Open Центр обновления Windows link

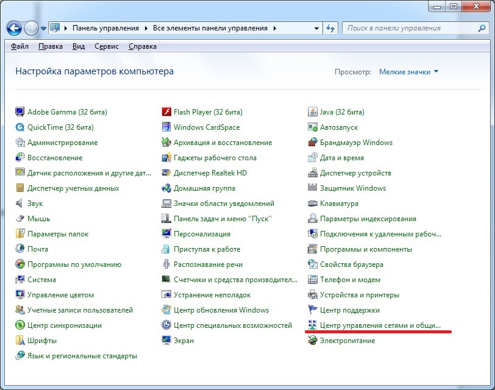click(x=221, y=310)
